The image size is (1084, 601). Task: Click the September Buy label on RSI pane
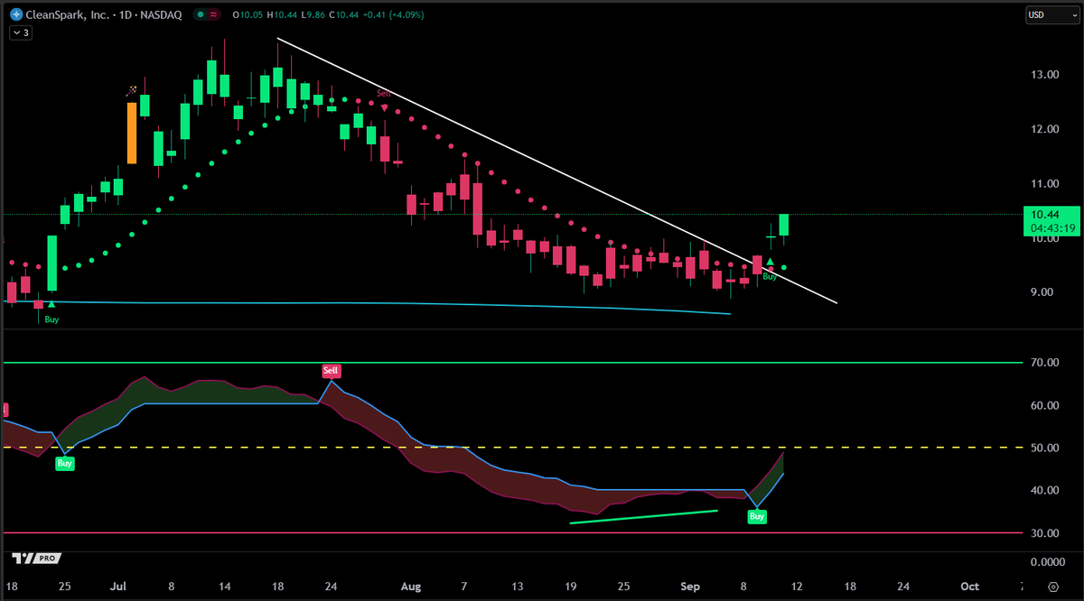point(757,516)
